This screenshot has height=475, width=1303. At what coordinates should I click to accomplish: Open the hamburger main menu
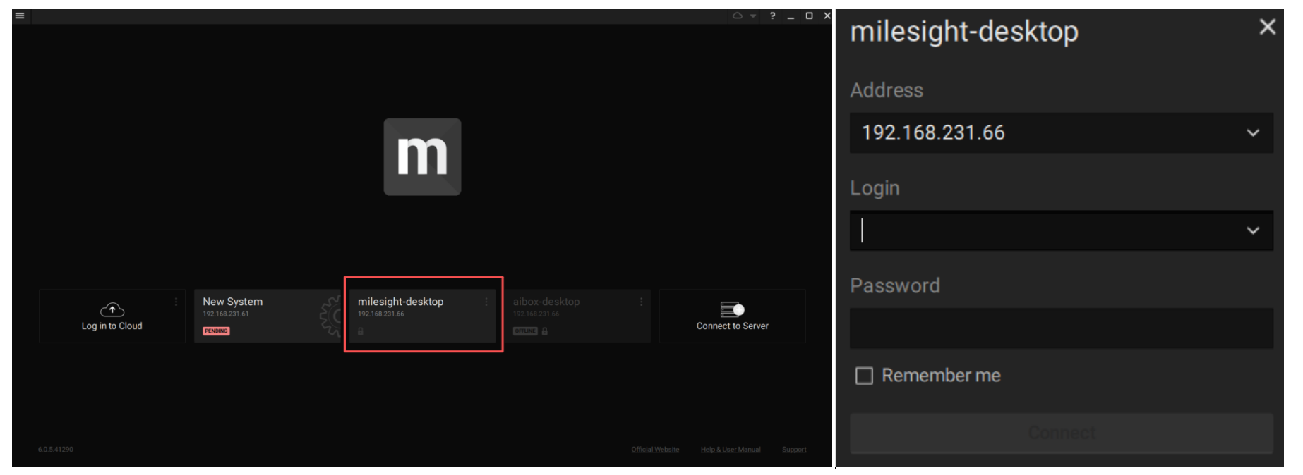[20, 16]
